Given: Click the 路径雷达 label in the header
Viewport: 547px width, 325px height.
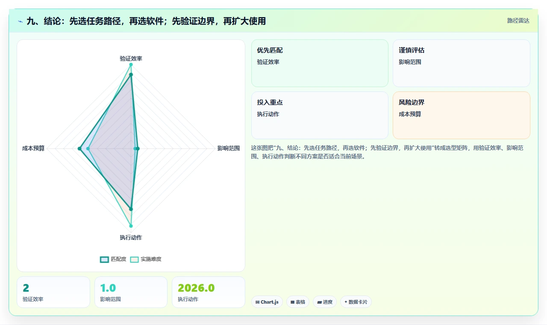Looking at the screenshot, I should (x=518, y=20).
